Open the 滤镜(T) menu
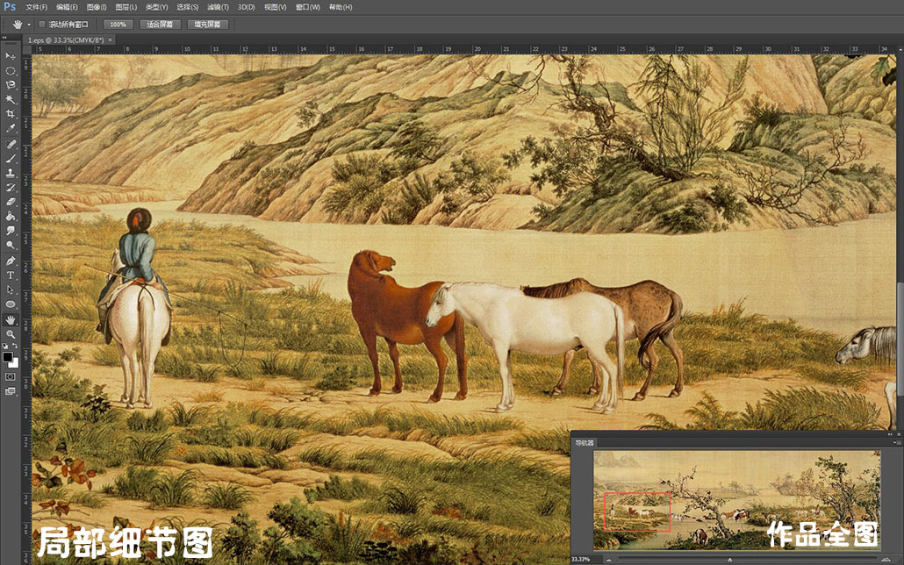 coord(218,8)
